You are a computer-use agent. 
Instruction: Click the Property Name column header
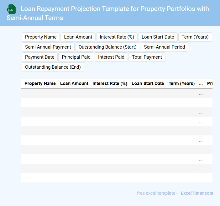pyautogui.click(x=40, y=83)
